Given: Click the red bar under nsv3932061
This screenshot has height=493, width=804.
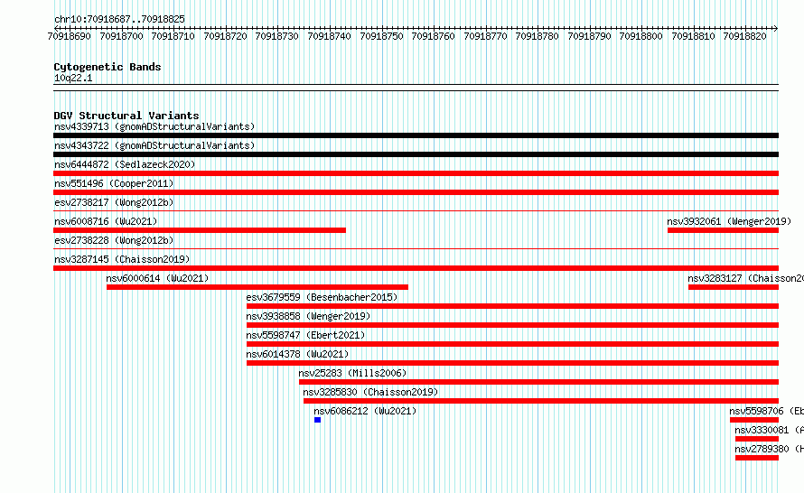Looking at the screenshot, I should (x=723, y=230).
